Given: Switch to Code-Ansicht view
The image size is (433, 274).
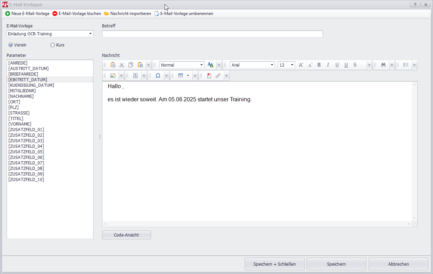Looking at the screenshot, I should click(126, 235).
